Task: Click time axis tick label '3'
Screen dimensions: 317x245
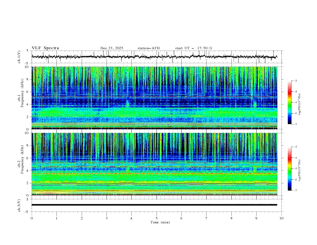Action: (106, 218)
